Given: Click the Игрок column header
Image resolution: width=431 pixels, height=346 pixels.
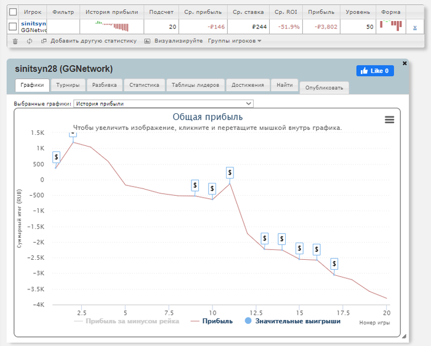Looking at the screenshot, I should pyautogui.click(x=33, y=12).
